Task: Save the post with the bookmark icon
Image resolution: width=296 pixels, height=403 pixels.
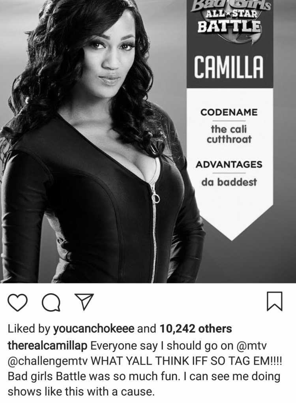Action: [275, 301]
